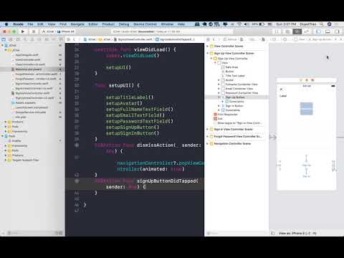Expand the Avatar item in outline

[x=219, y=80]
